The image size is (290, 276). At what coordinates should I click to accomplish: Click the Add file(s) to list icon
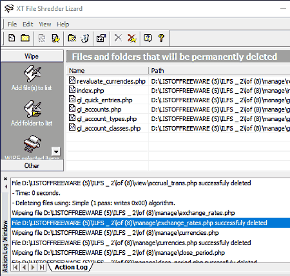click(x=32, y=73)
